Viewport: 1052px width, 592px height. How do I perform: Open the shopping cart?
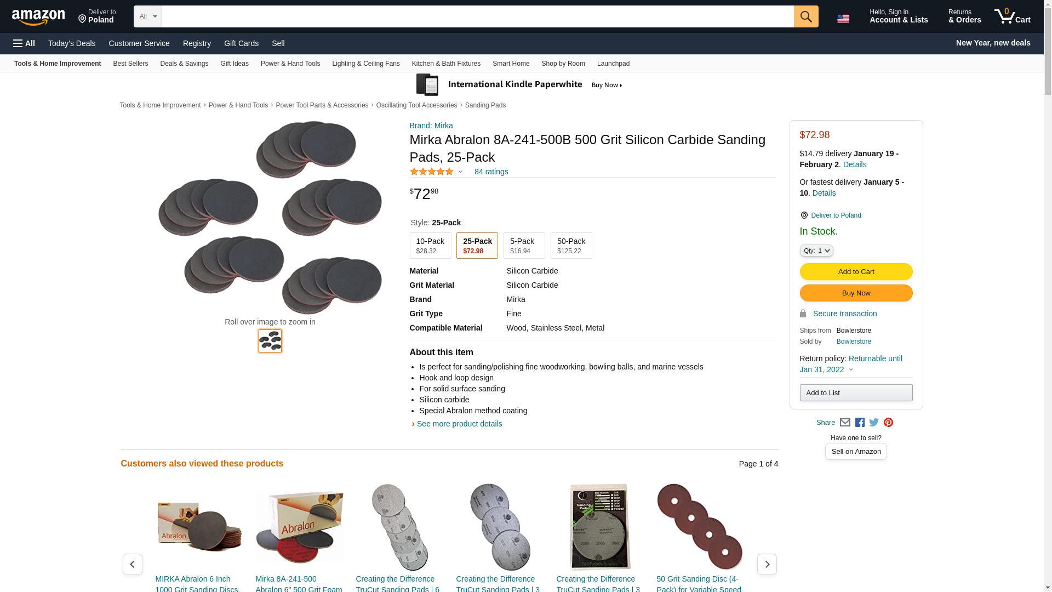[1013, 16]
